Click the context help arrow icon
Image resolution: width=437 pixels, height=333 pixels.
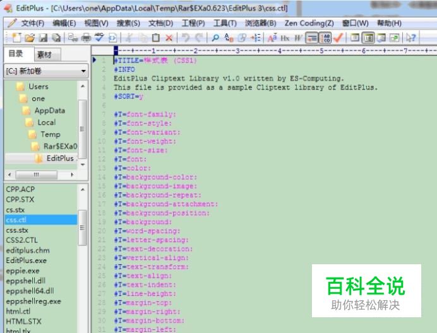(x=411, y=38)
